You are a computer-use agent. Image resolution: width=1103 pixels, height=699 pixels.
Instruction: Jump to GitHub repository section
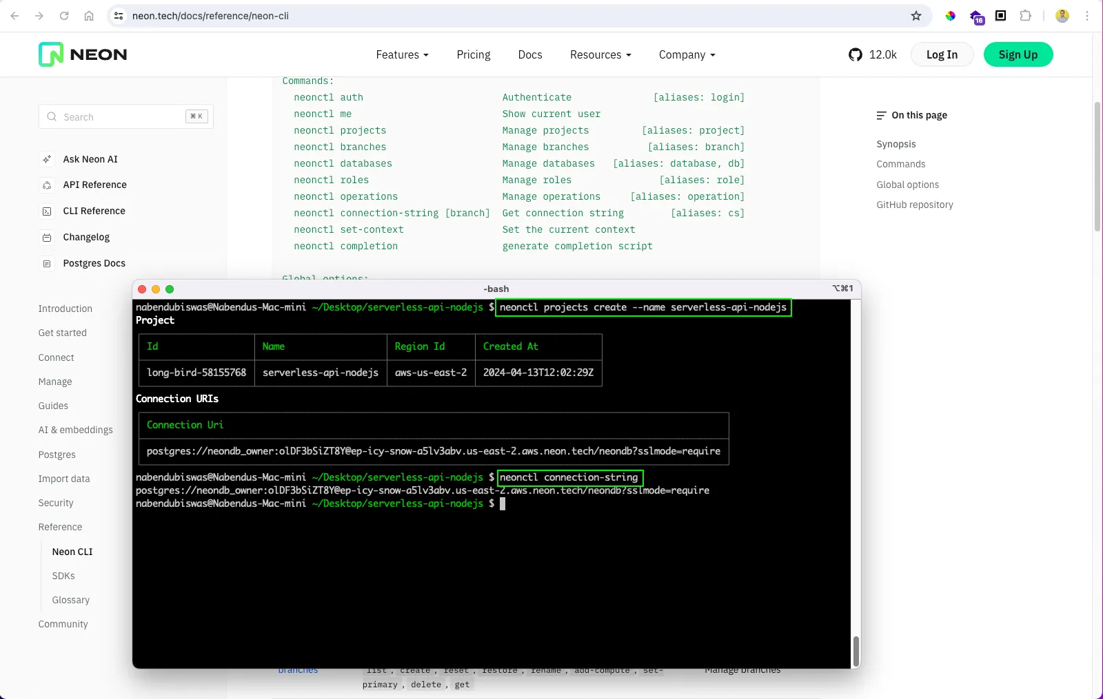tap(915, 205)
